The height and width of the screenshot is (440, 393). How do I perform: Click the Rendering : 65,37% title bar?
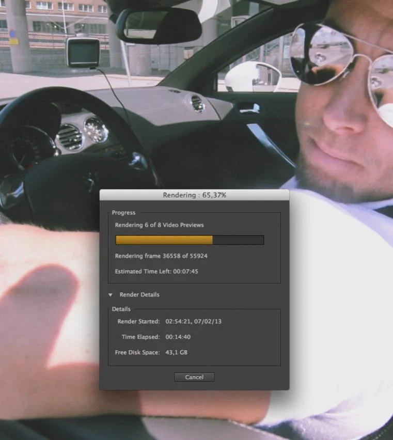tap(194, 195)
